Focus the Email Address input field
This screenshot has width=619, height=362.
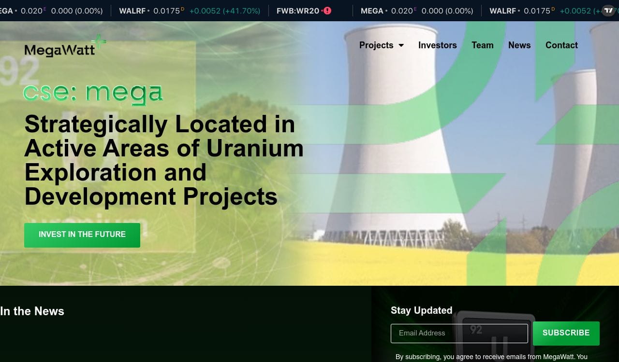(459, 333)
